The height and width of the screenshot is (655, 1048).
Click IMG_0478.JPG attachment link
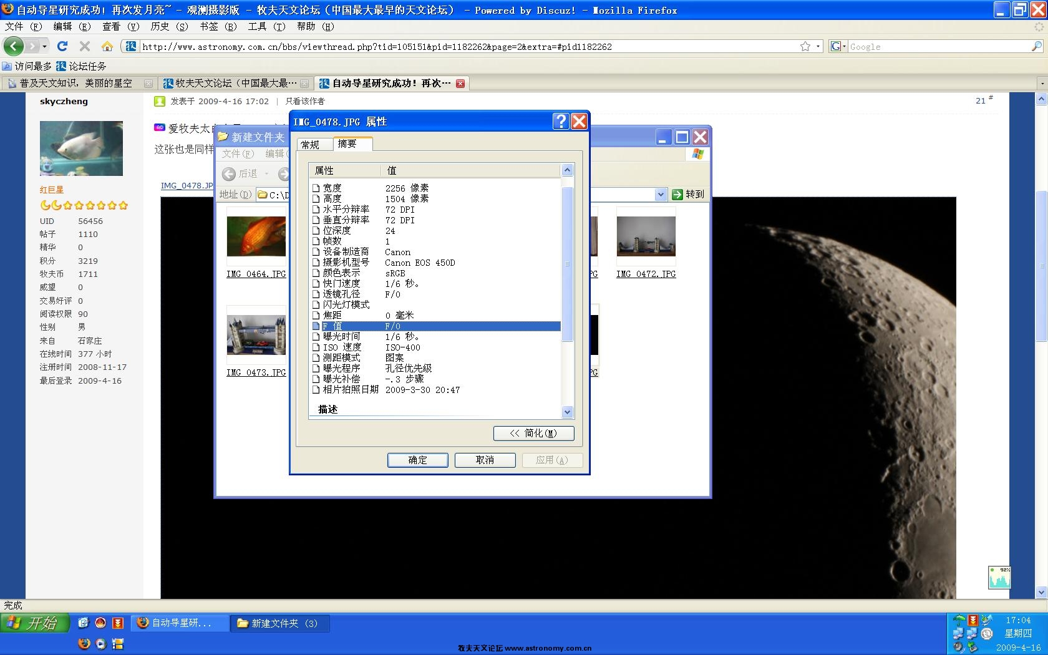187,186
